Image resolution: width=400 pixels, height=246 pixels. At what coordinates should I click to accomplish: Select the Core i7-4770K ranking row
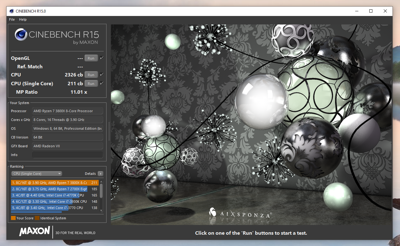(x=55, y=195)
